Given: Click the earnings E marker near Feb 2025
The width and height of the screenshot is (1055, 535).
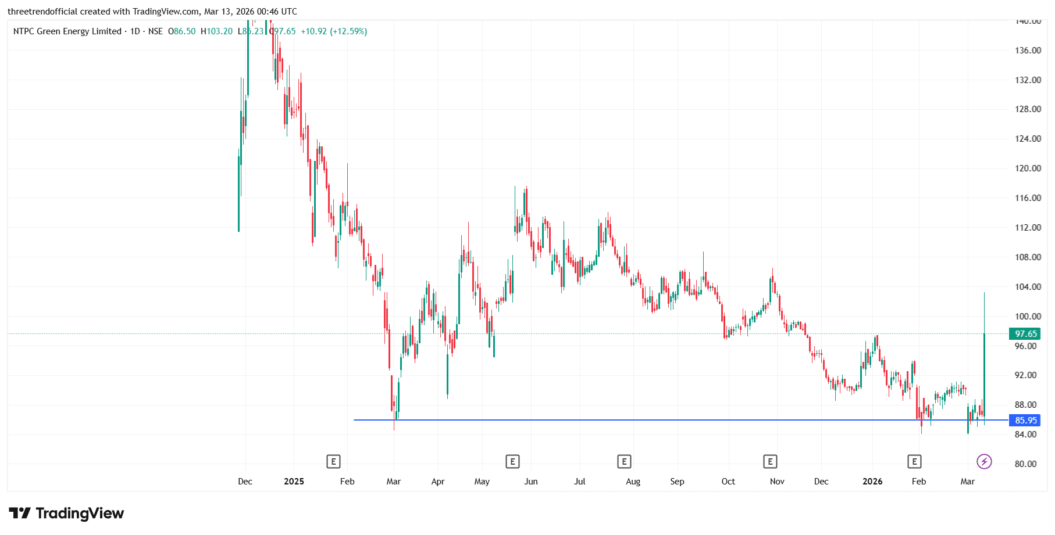Looking at the screenshot, I should (333, 462).
